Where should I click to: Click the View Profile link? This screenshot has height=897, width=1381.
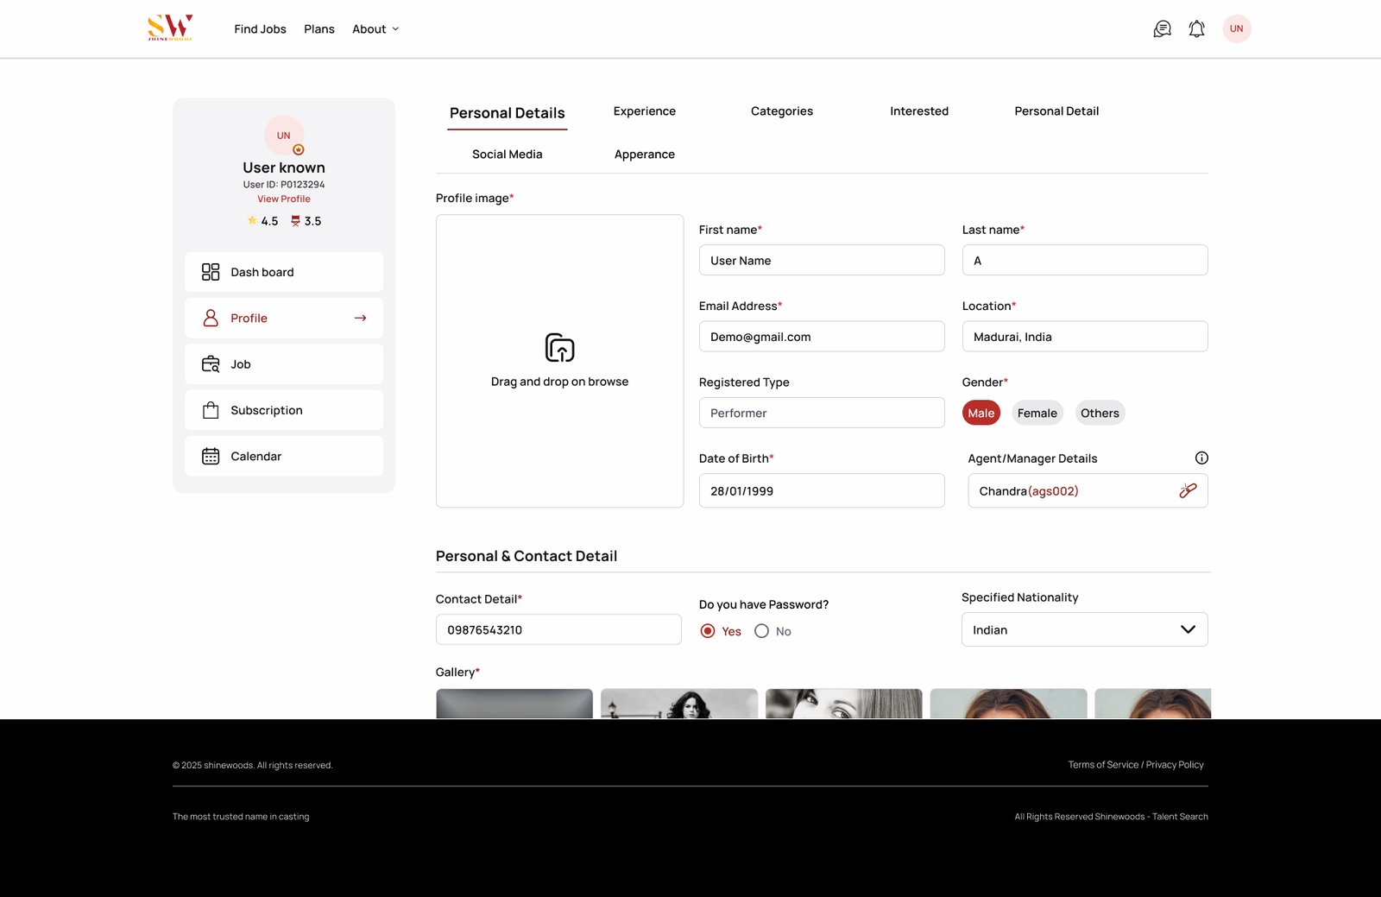[283, 199]
